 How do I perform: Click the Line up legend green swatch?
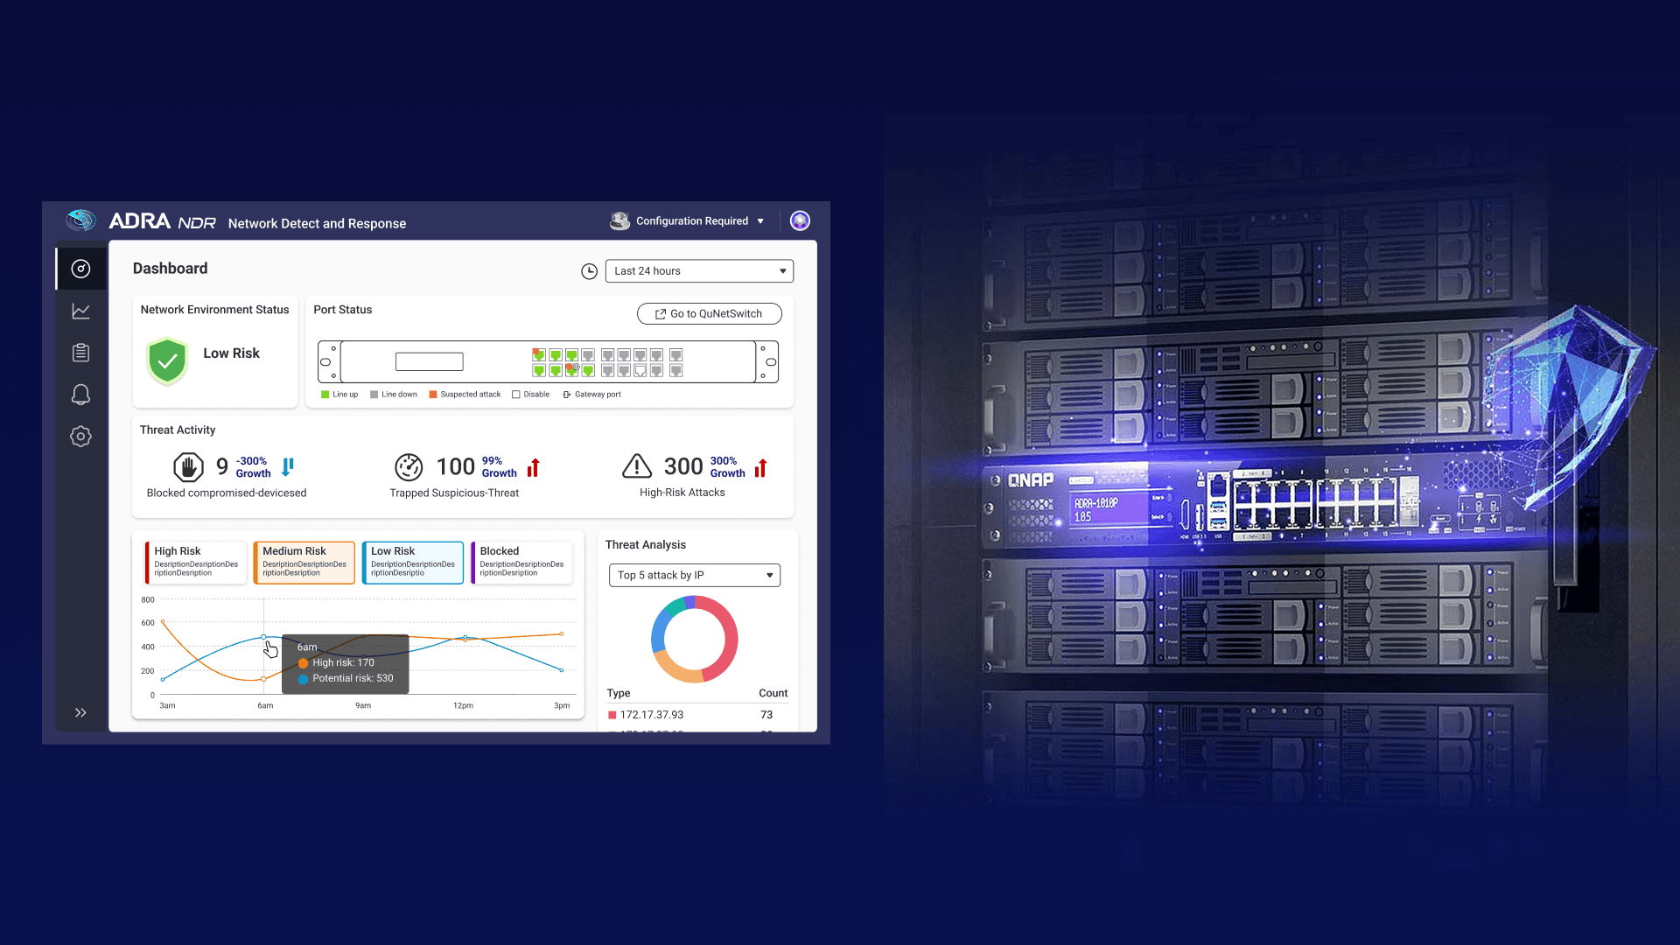coord(325,395)
